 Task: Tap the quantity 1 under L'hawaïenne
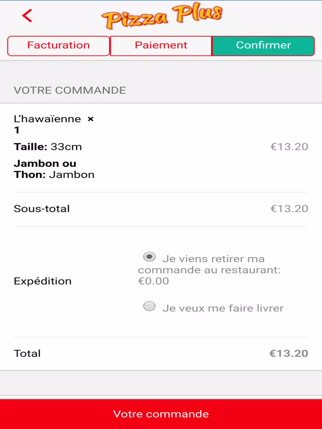point(17,130)
